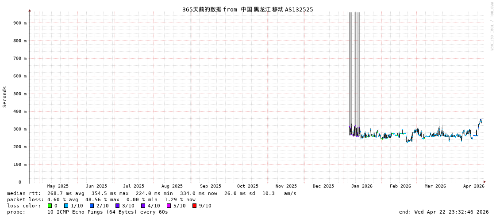Click the graph title with AS132525
This screenshot has width=496, height=218.
tap(247, 9)
